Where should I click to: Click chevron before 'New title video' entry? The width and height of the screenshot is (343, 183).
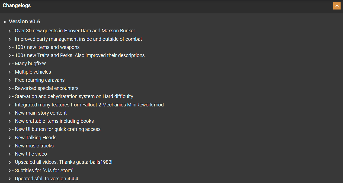pyautogui.click(x=10, y=154)
